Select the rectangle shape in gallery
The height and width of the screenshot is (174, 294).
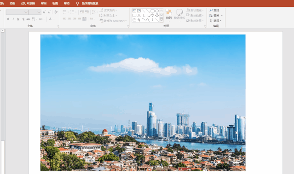coord(152,11)
